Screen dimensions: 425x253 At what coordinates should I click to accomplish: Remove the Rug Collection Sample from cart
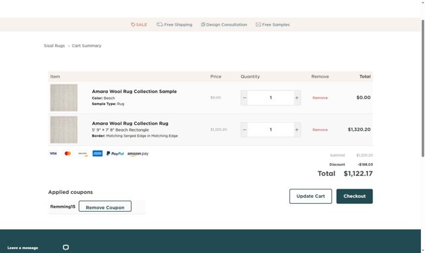click(x=320, y=98)
